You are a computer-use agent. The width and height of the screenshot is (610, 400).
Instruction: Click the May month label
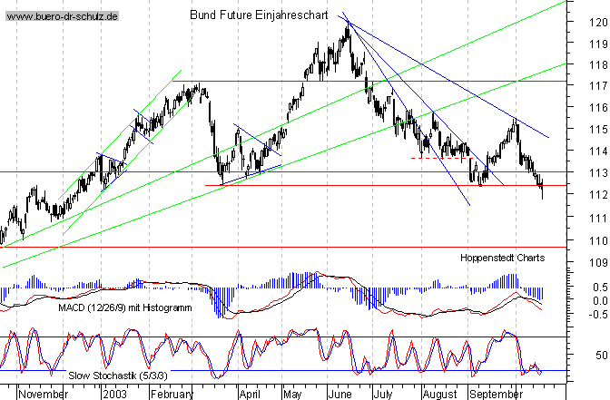click(294, 395)
